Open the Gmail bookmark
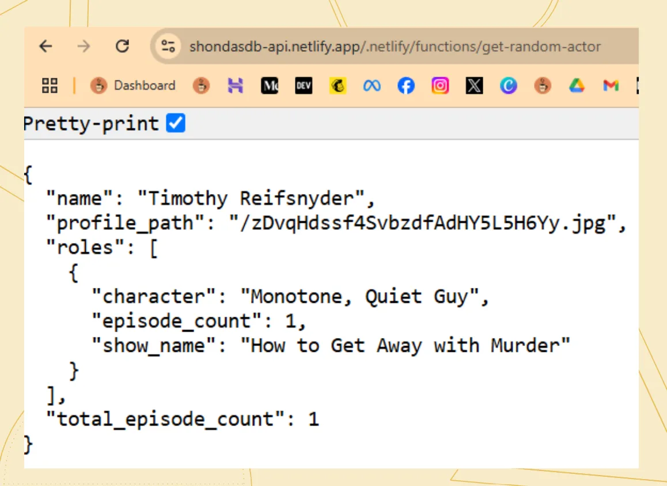This screenshot has height=486, width=667. (611, 86)
